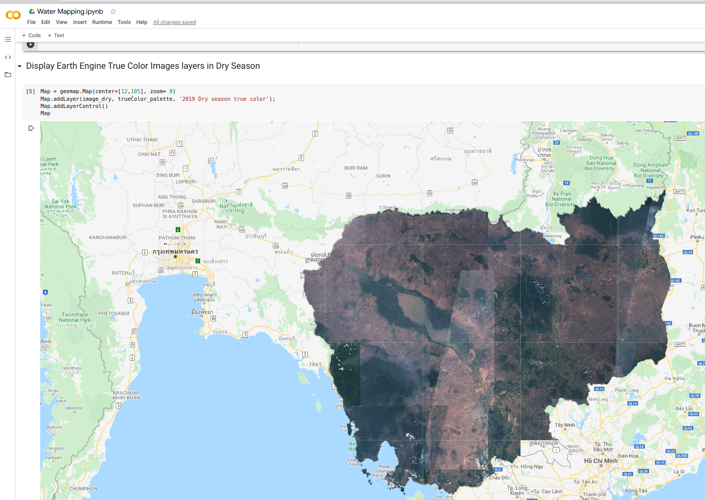Collapse the Display Earth Engine section
The image size is (705, 500).
(19, 66)
